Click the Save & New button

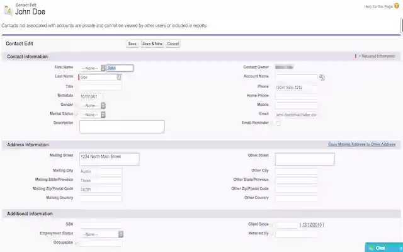[152, 43]
